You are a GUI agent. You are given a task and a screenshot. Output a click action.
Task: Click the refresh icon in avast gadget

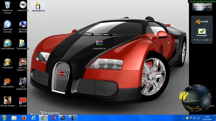(200, 40)
